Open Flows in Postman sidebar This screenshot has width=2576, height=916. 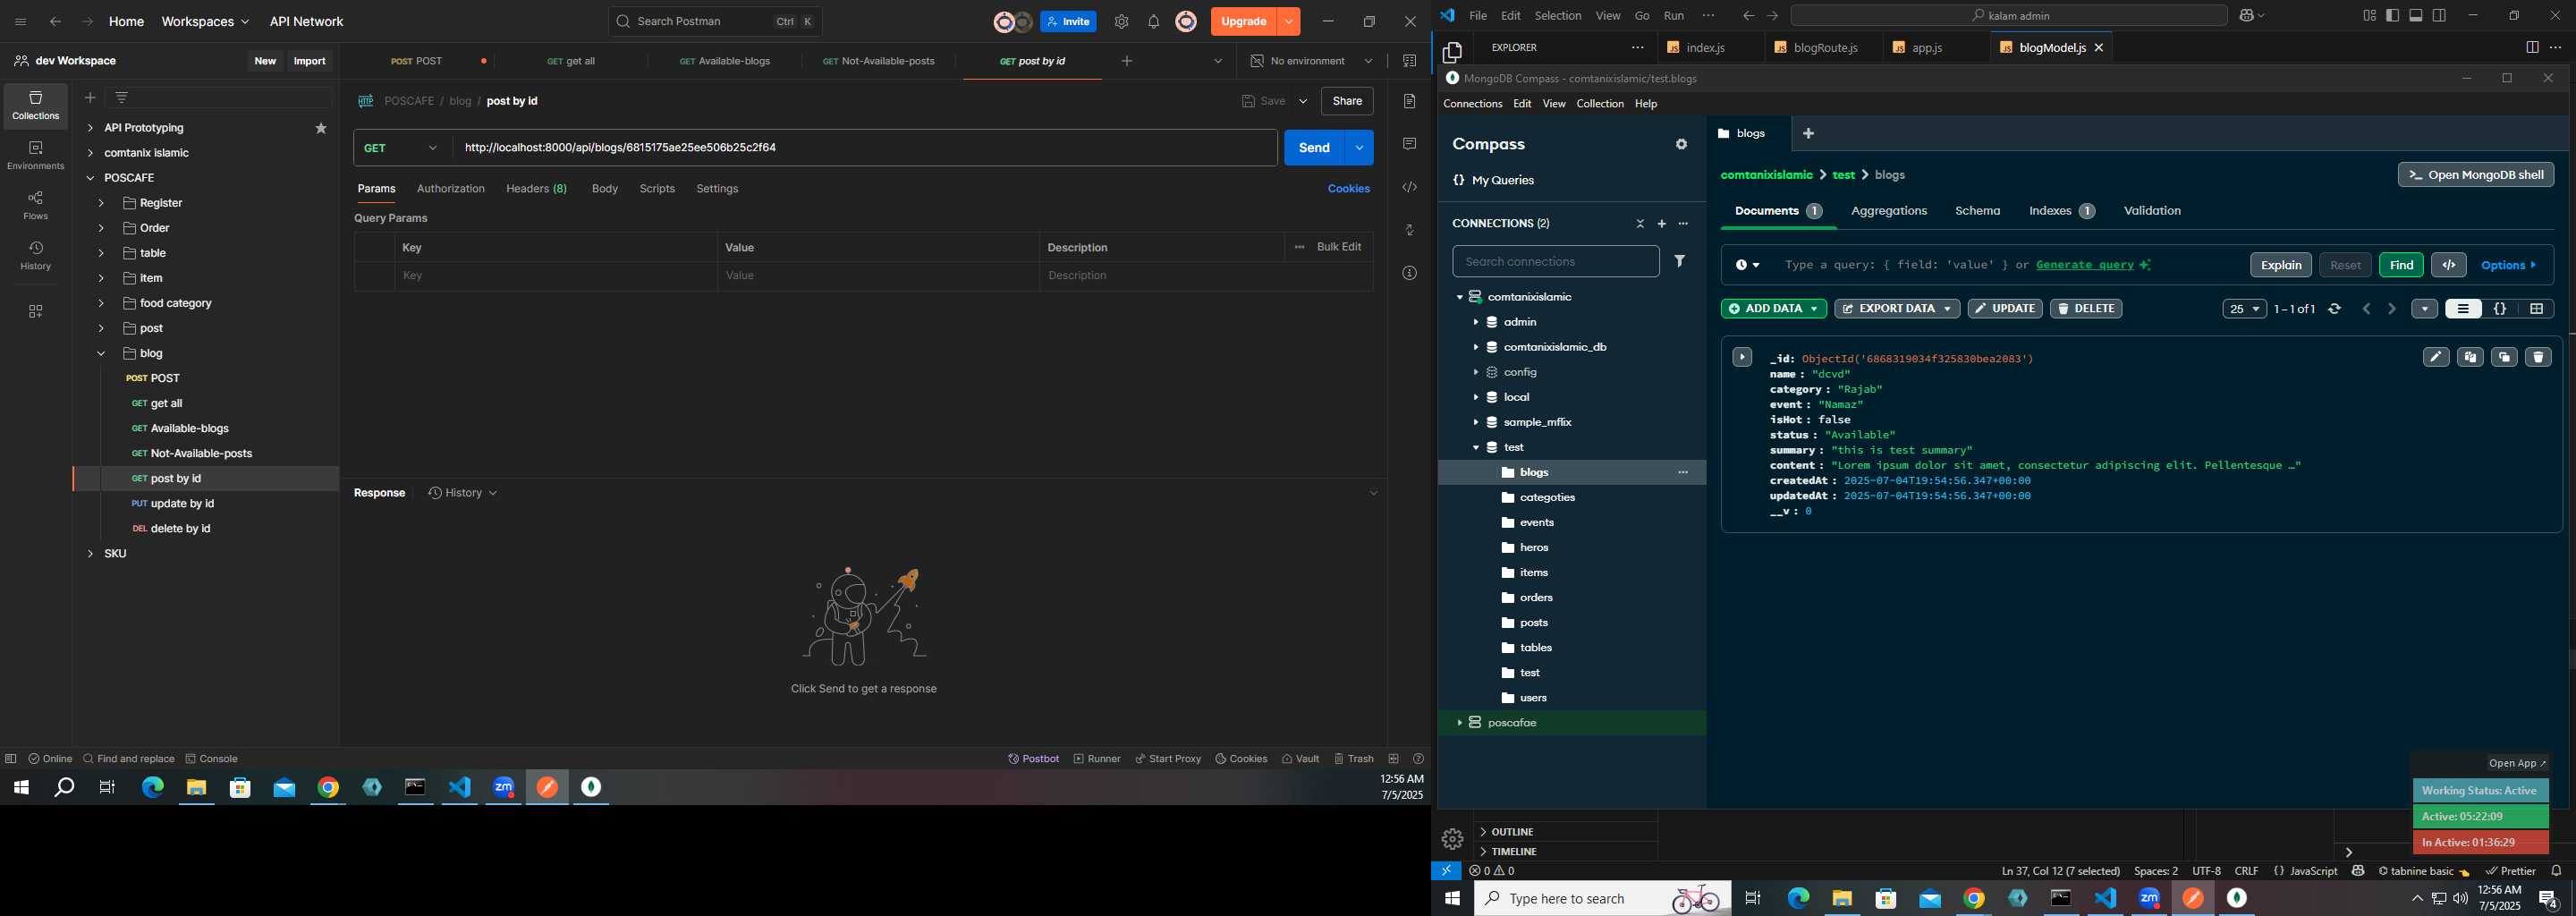[36, 206]
